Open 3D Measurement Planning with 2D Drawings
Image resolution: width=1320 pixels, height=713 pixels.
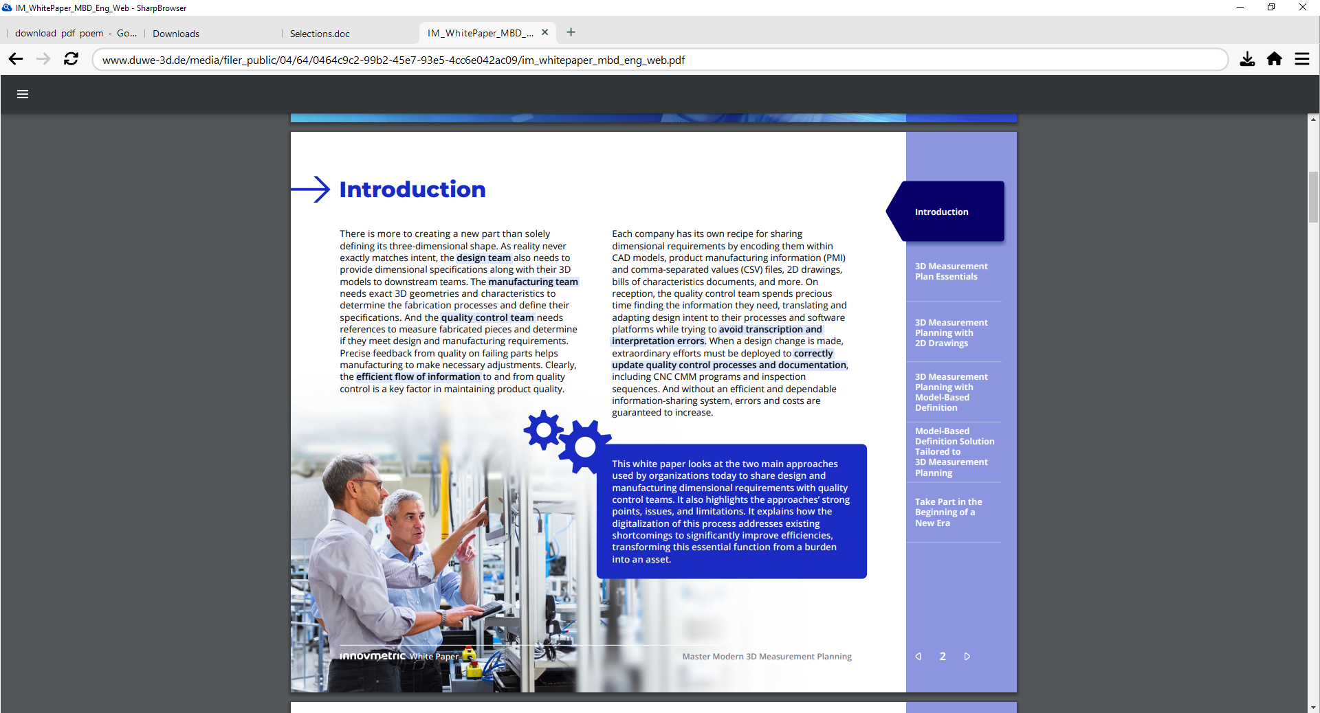[951, 332]
